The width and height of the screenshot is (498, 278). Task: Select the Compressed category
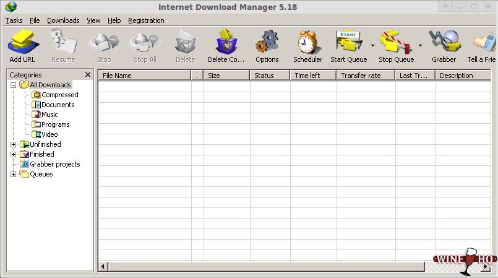click(60, 95)
